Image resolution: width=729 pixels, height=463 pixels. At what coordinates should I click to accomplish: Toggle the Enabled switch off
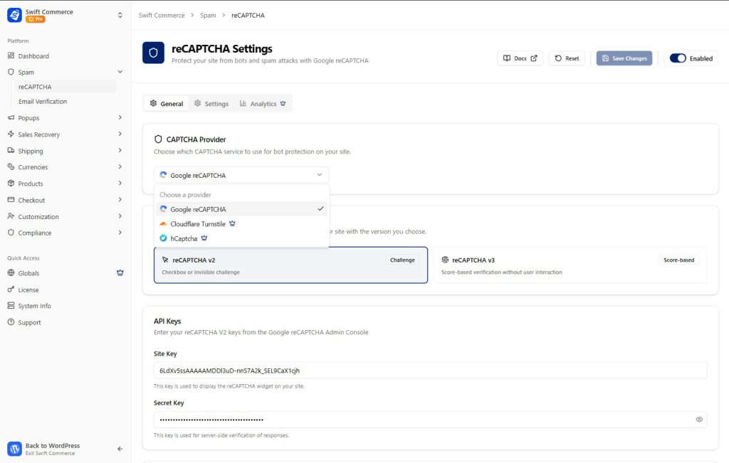click(678, 58)
